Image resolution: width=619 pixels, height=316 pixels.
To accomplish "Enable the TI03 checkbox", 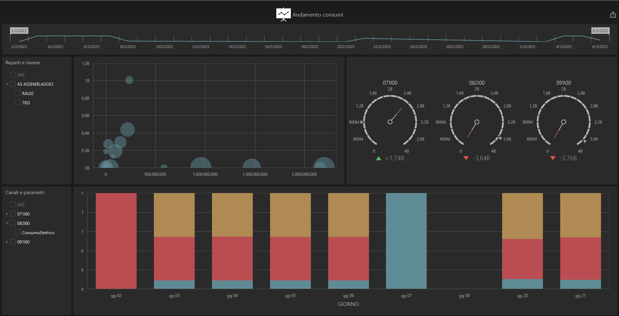I will pos(18,102).
